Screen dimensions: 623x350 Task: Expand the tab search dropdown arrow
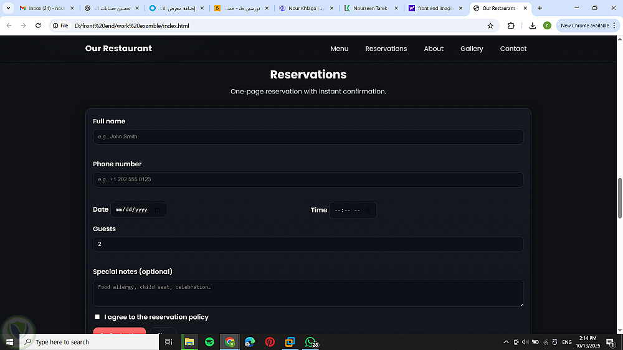(8, 8)
